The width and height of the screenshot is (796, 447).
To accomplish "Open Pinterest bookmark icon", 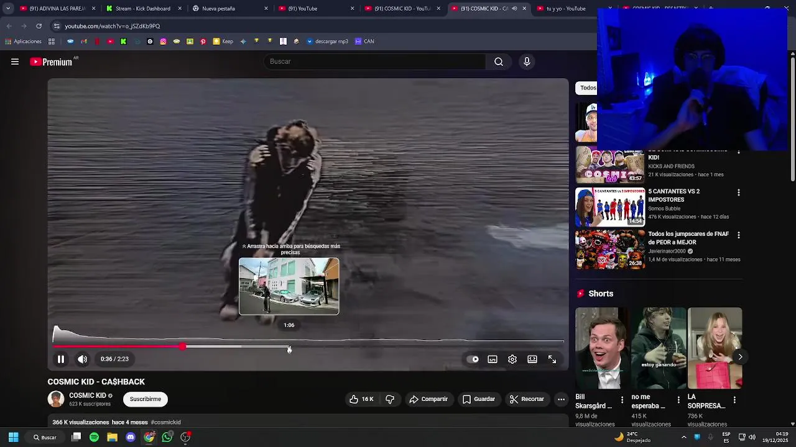I will (x=203, y=42).
